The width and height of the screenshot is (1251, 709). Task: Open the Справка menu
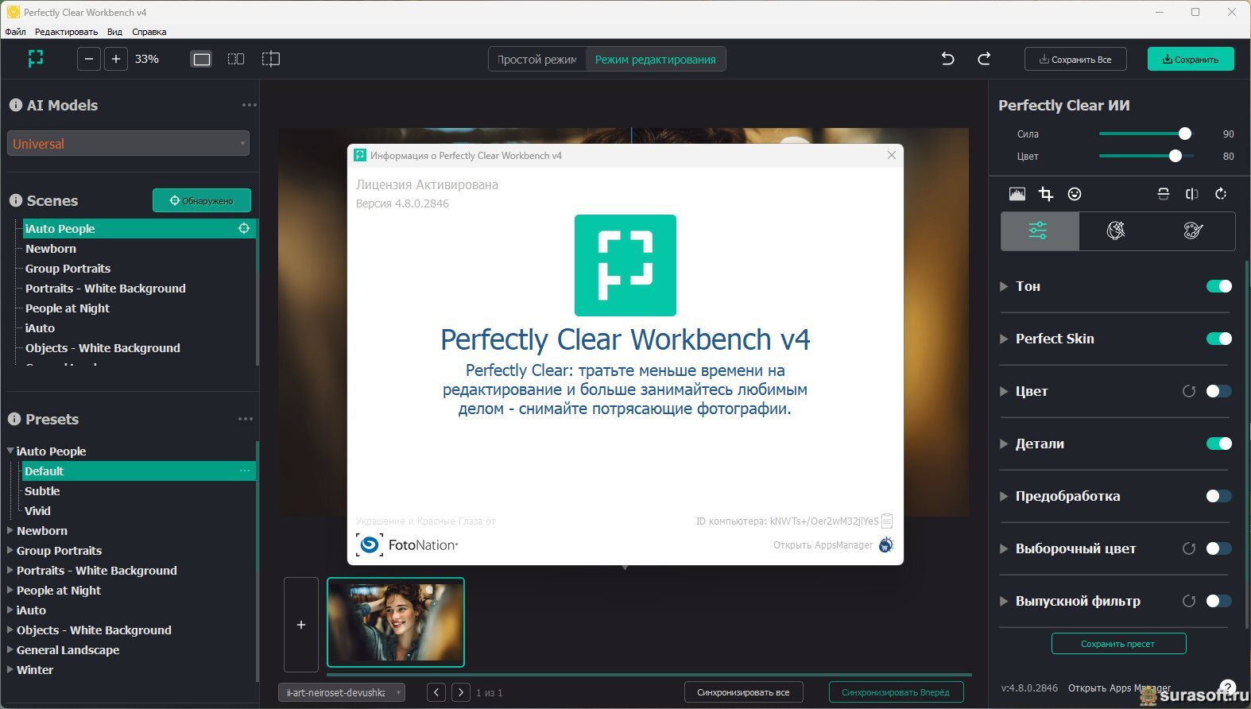pos(149,32)
